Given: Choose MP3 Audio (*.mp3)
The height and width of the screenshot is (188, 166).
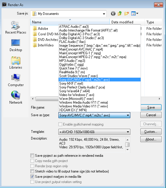Looking at the screenshot, I should pyautogui.click(x=99, y=61).
